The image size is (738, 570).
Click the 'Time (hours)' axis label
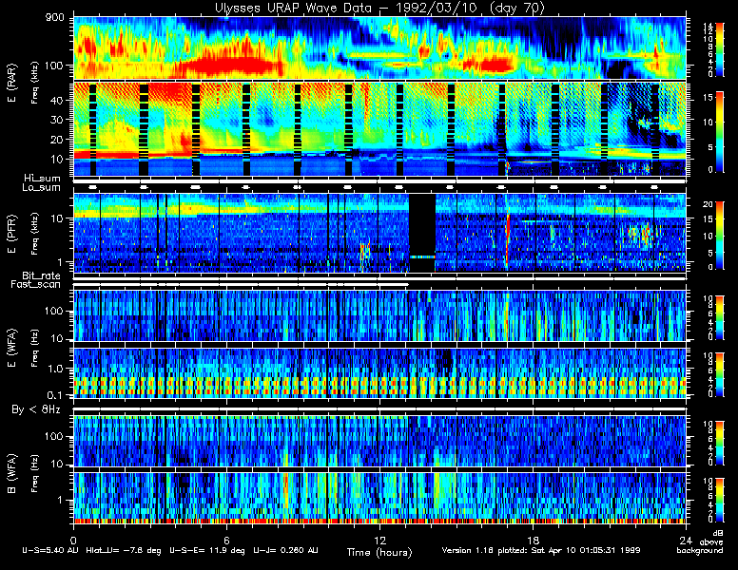pyautogui.click(x=380, y=551)
